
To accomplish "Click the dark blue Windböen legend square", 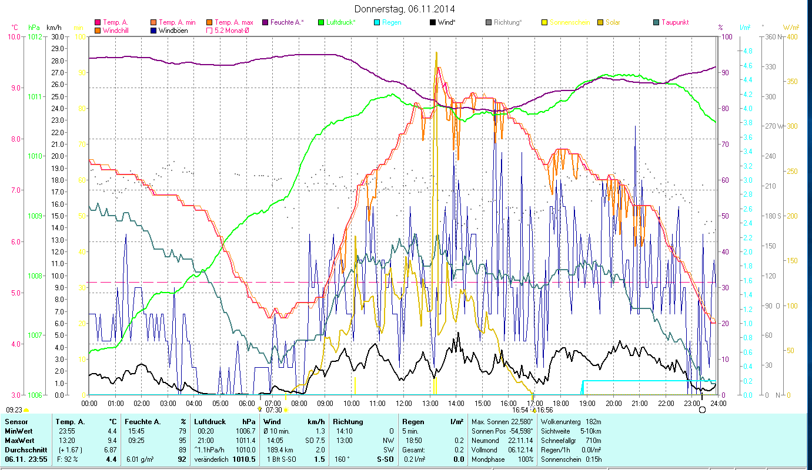I will tap(153, 30).
